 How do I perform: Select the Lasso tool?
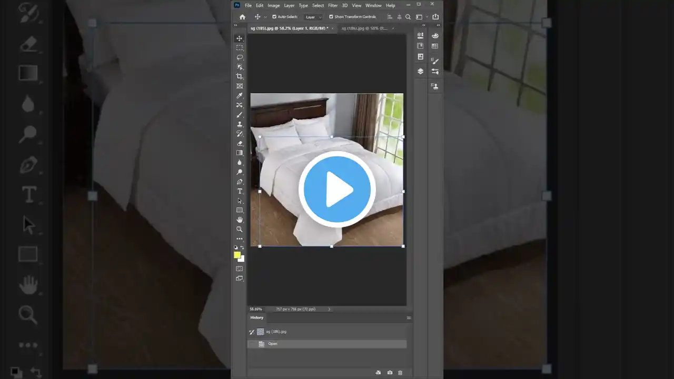pyautogui.click(x=240, y=57)
